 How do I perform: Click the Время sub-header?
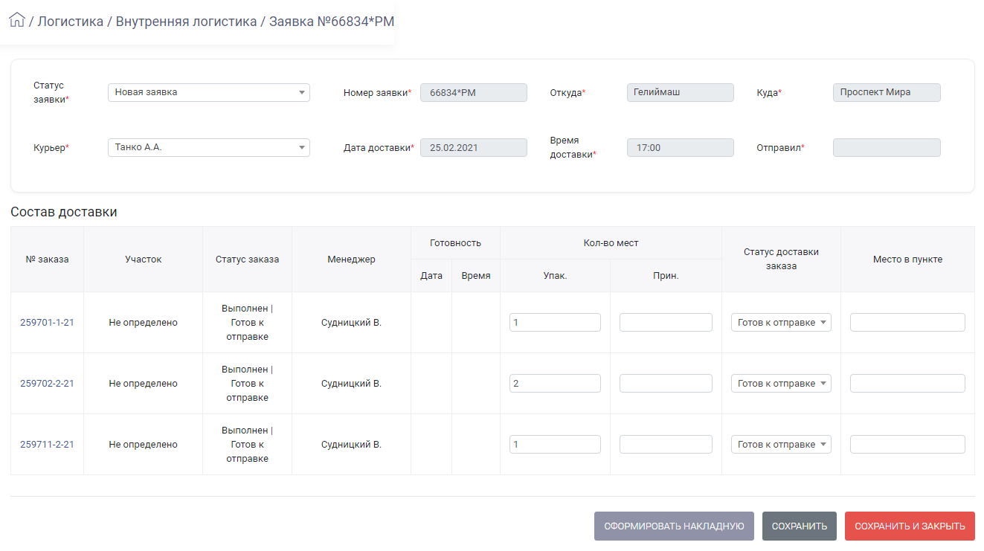click(x=476, y=276)
